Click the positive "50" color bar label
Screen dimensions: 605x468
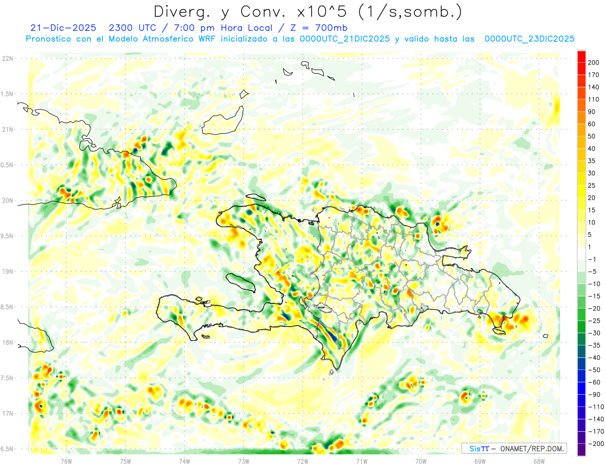coord(592,136)
